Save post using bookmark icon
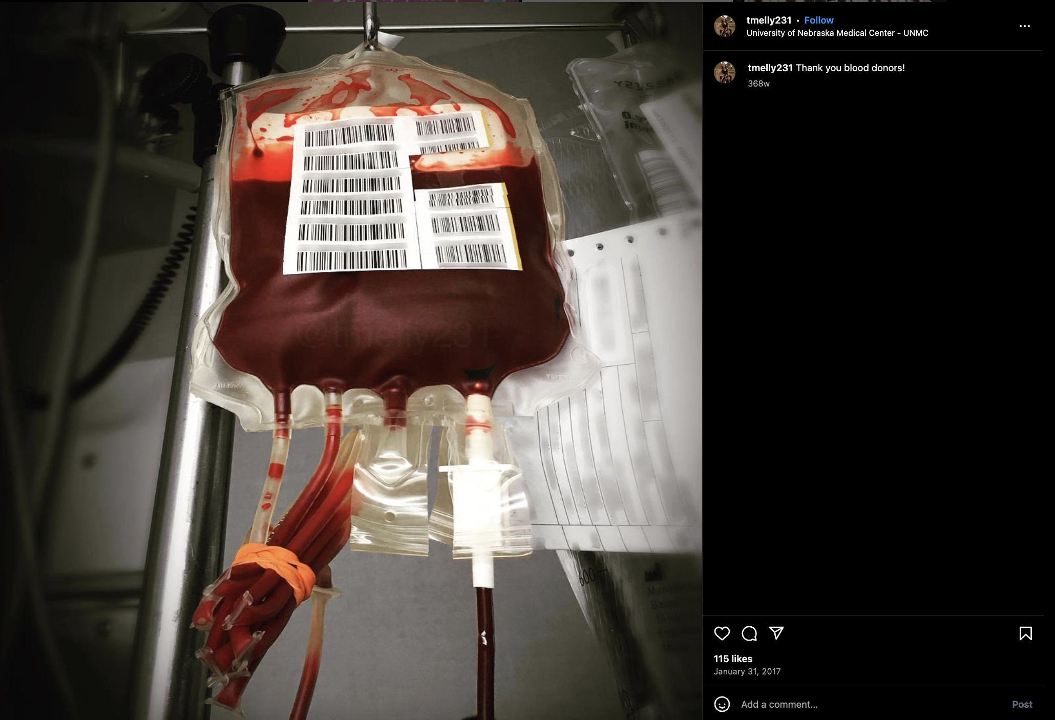Screen dimensions: 1055x720 coord(1025,633)
